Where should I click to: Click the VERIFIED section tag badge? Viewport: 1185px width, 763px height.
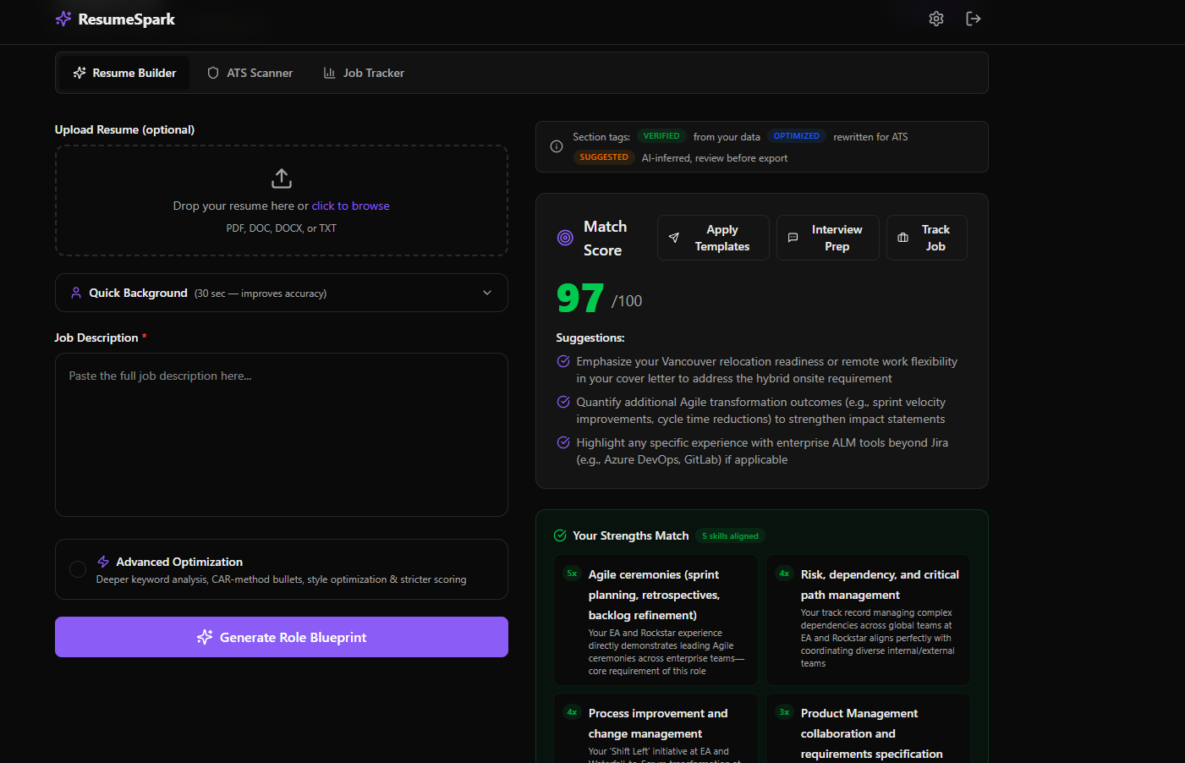(x=661, y=136)
